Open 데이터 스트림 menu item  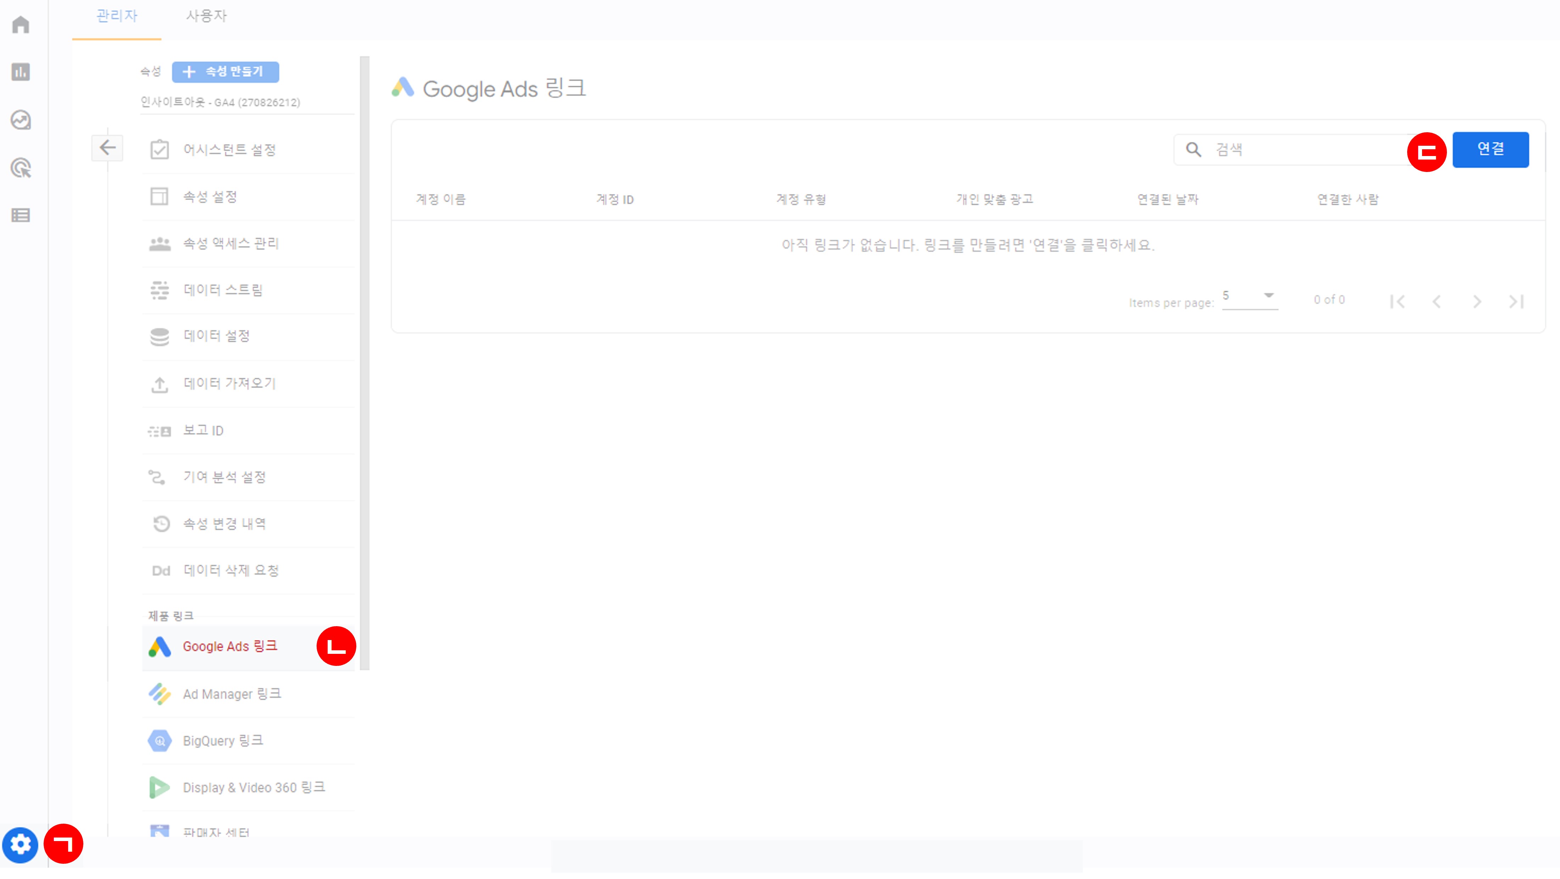coord(248,290)
